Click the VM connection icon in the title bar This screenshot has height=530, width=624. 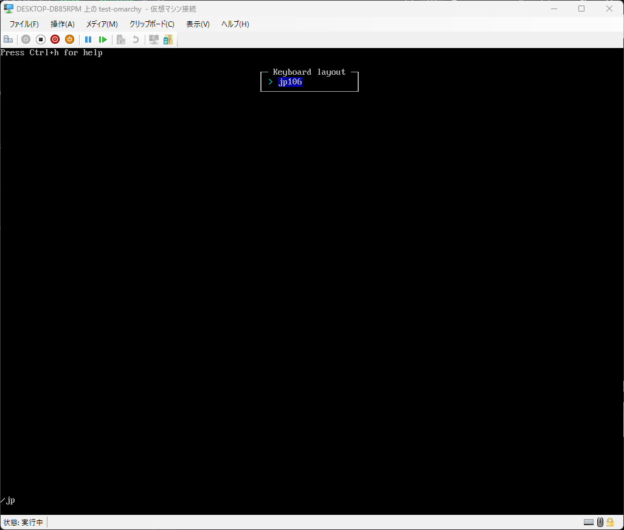coord(9,9)
